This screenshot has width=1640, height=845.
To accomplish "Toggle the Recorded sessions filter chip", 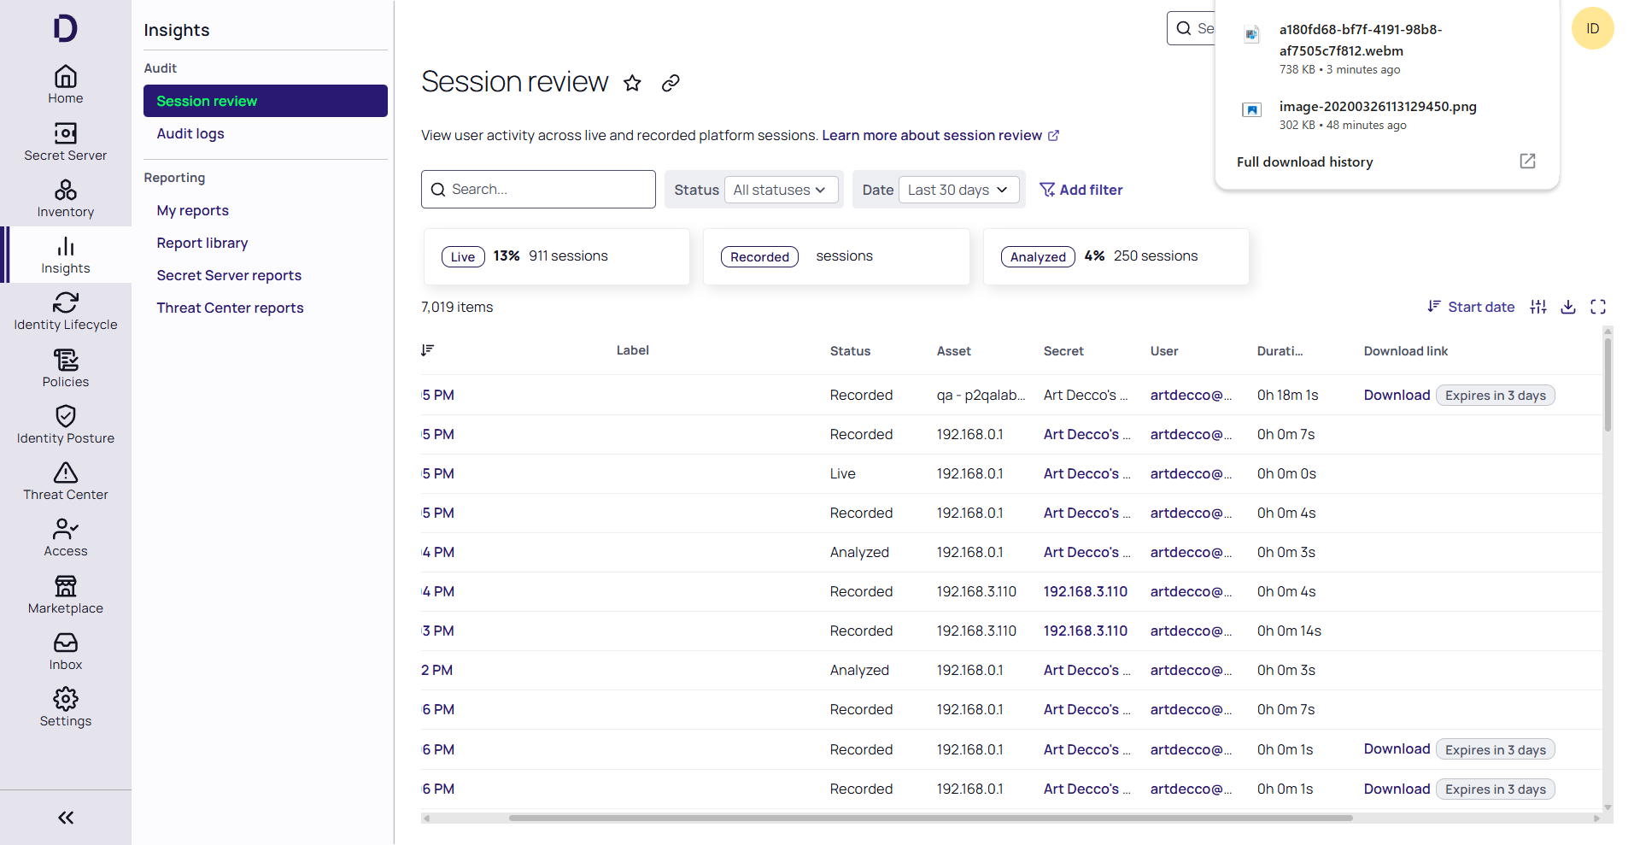I will (x=759, y=256).
